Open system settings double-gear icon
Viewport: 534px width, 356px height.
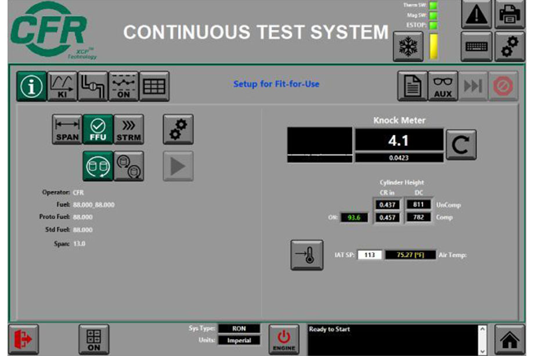click(509, 46)
